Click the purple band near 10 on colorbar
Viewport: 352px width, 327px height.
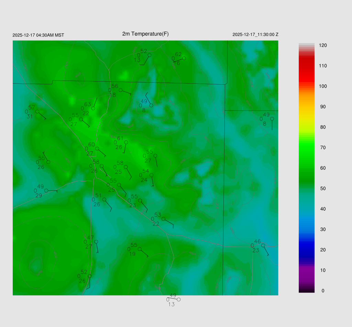(x=306, y=272)
